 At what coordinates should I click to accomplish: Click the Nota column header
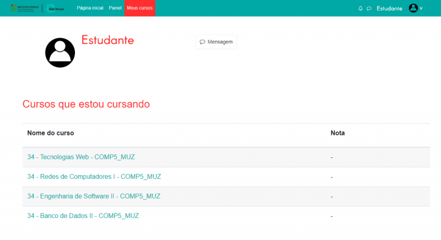tap(337, 133)
